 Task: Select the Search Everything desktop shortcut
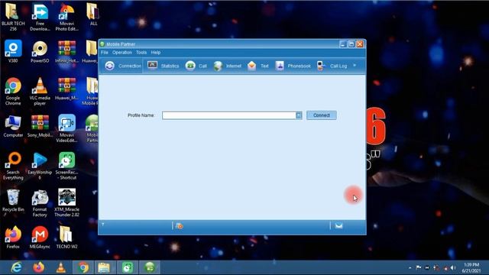(13, 166)
